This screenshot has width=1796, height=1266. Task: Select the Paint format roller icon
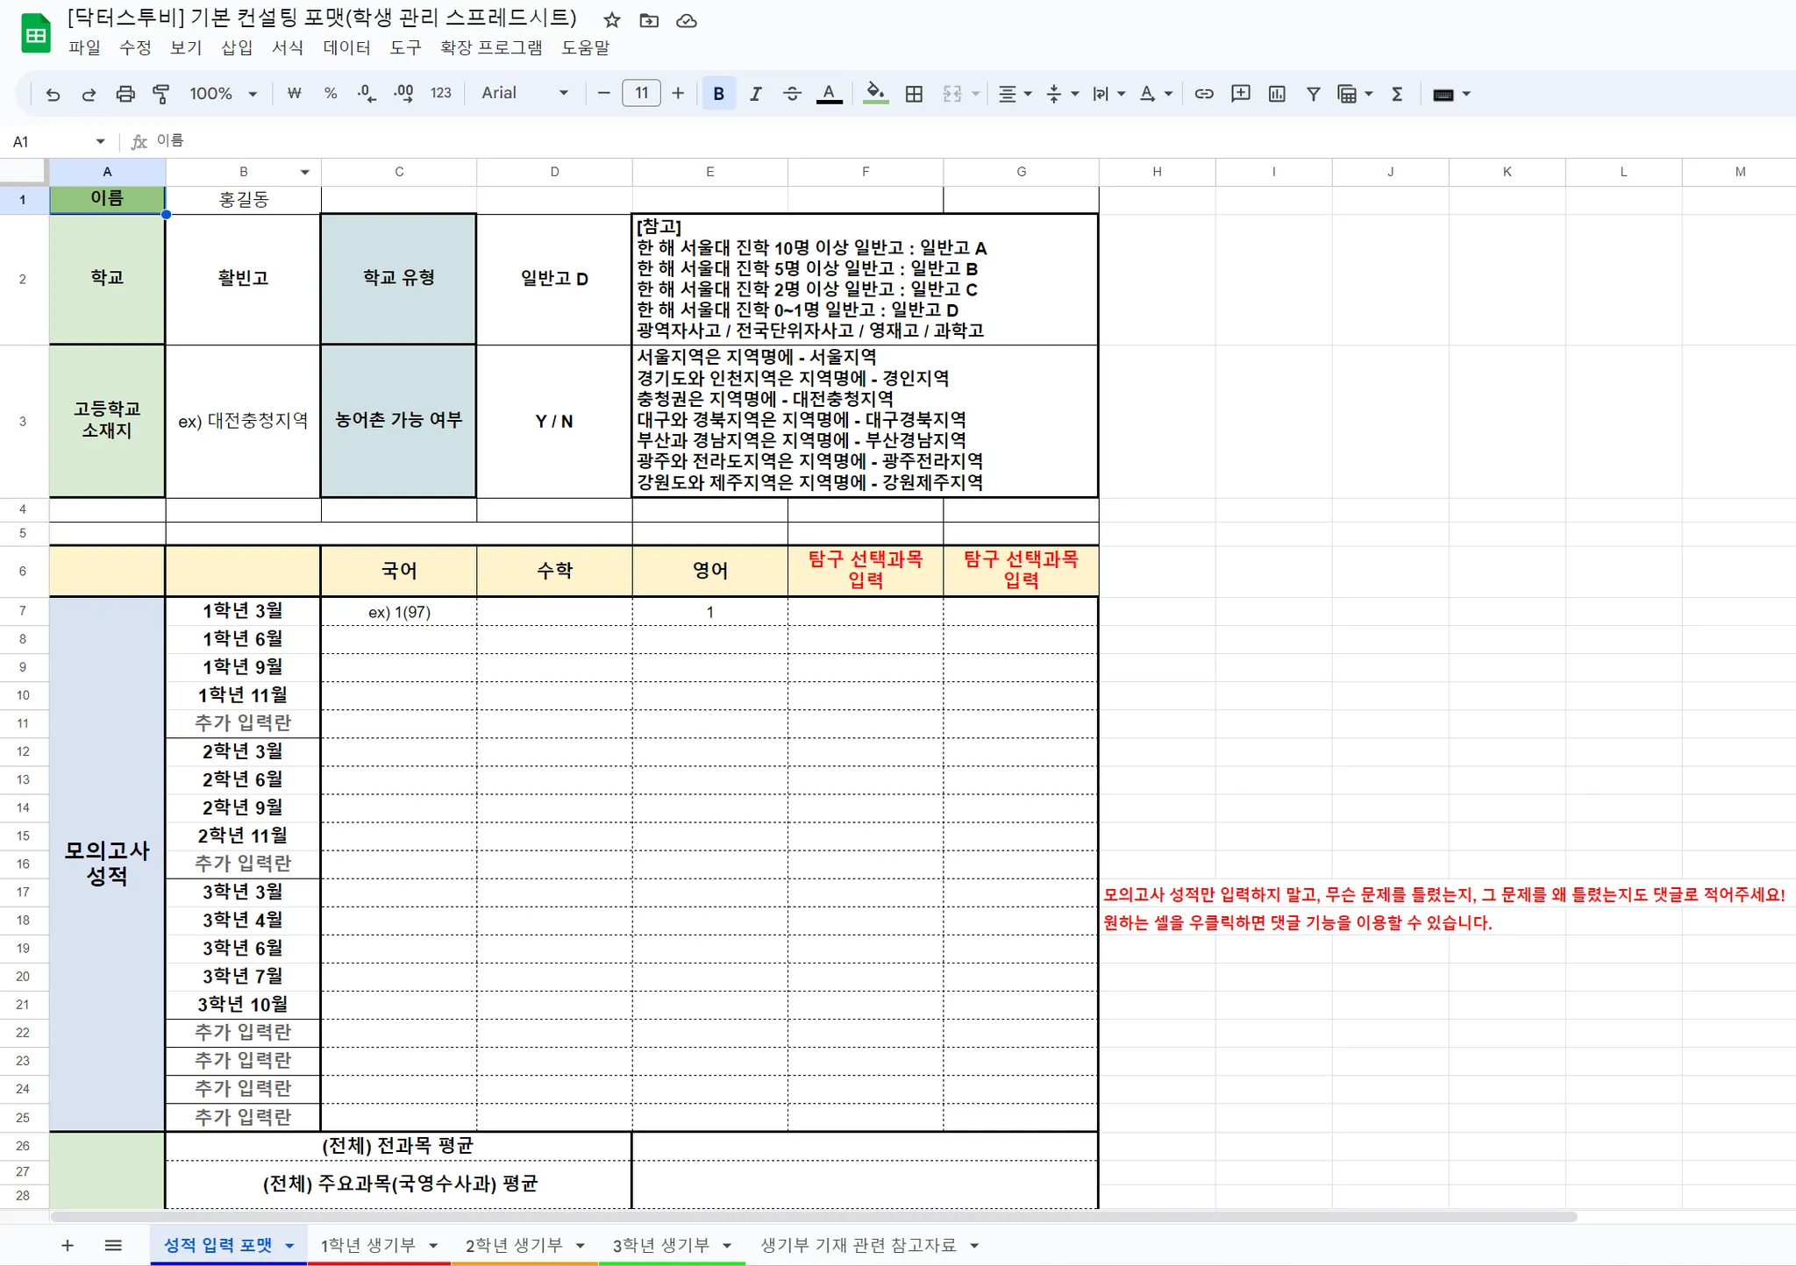click(x=161, y=94)
